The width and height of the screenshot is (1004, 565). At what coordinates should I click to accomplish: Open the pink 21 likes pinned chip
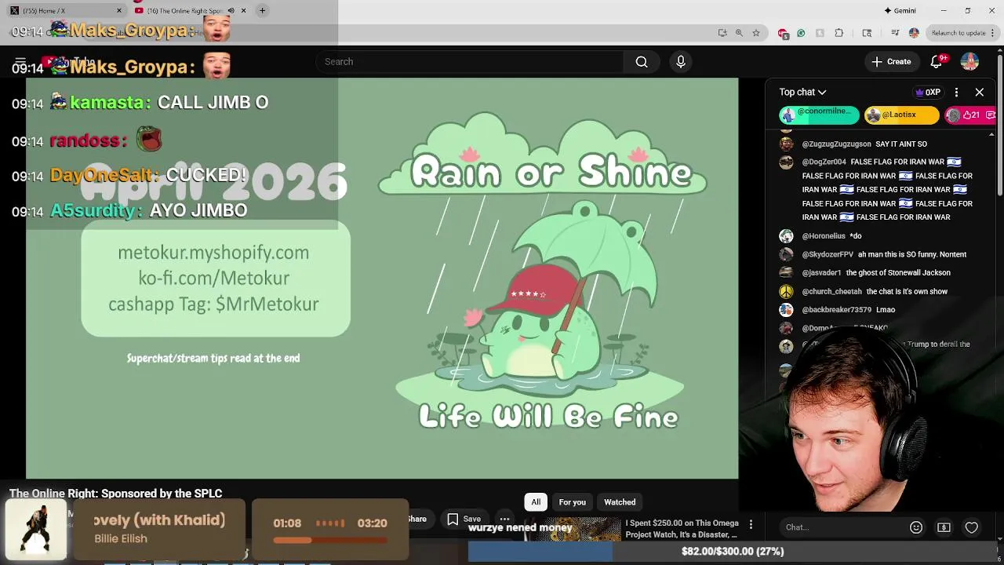tap(970, 115)
